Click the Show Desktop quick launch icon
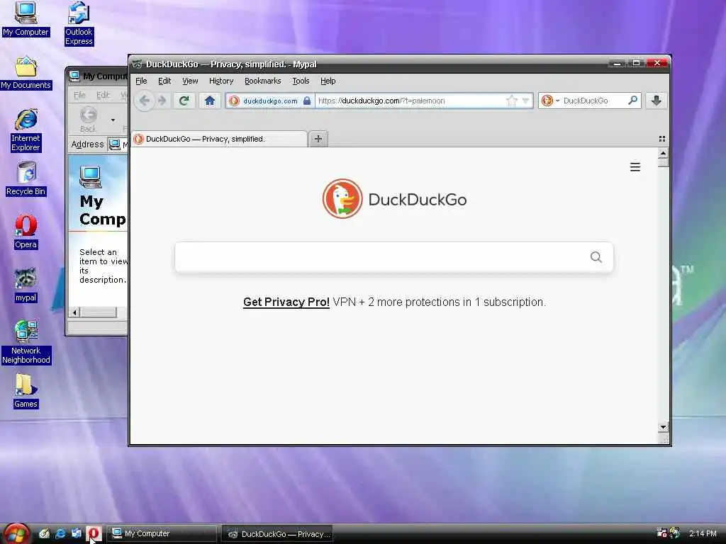 click(x=44, y=533)
